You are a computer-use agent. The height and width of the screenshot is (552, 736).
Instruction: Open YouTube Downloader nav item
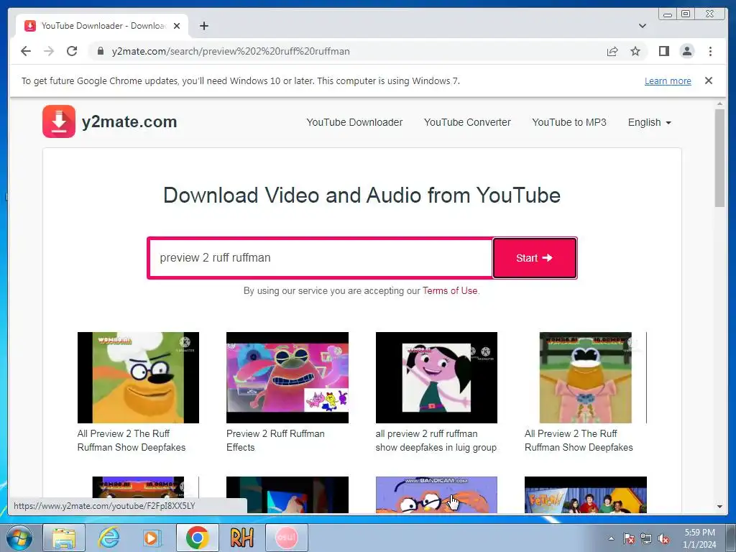pos(354,122)
